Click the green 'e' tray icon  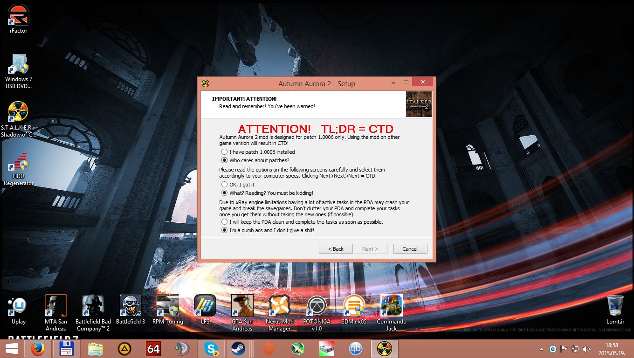pos(553,349)
